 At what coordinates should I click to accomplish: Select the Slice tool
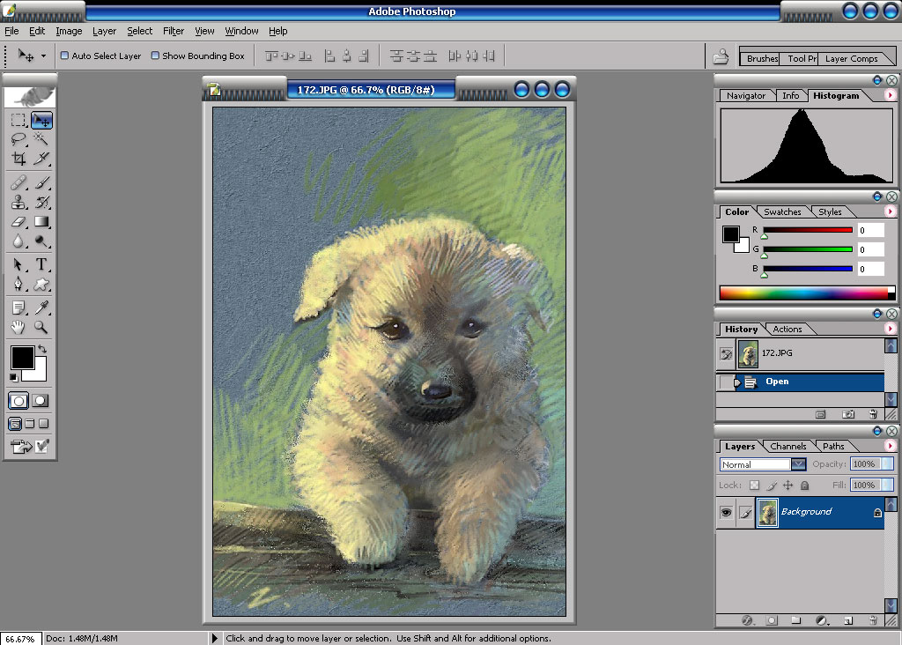[x=41, y=159]
